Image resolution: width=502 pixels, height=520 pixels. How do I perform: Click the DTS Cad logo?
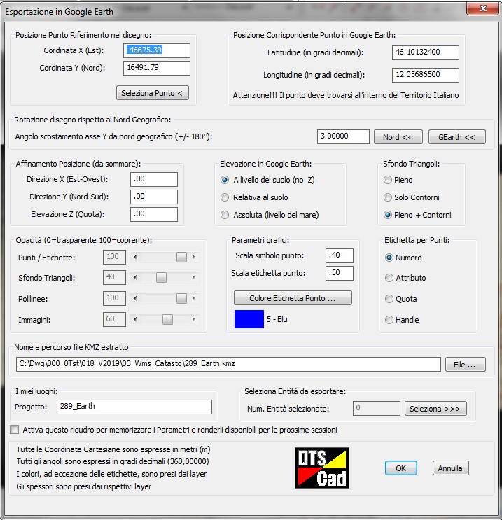pos(321,468)
